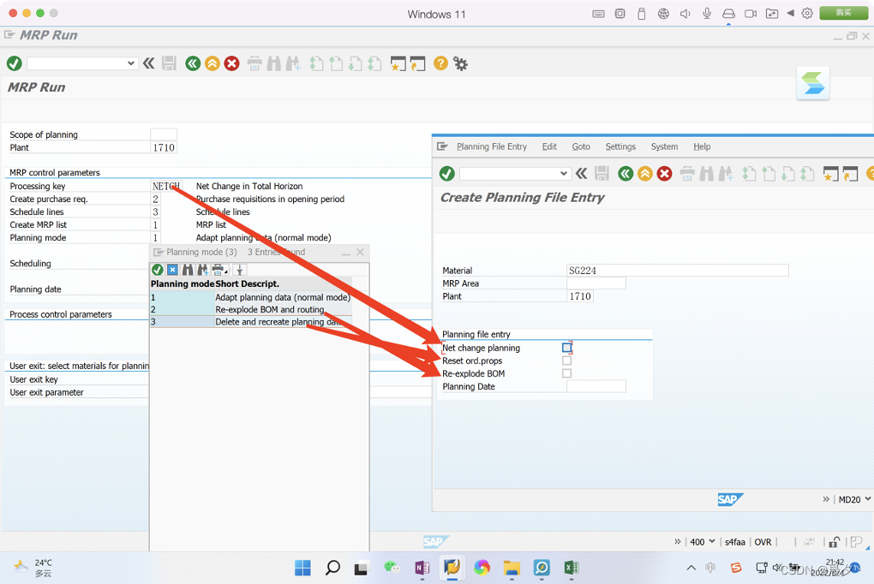The height and width of the screenshot is (584, 874).
Task: Open the customize layout gear icon
Action: [460, 63]
